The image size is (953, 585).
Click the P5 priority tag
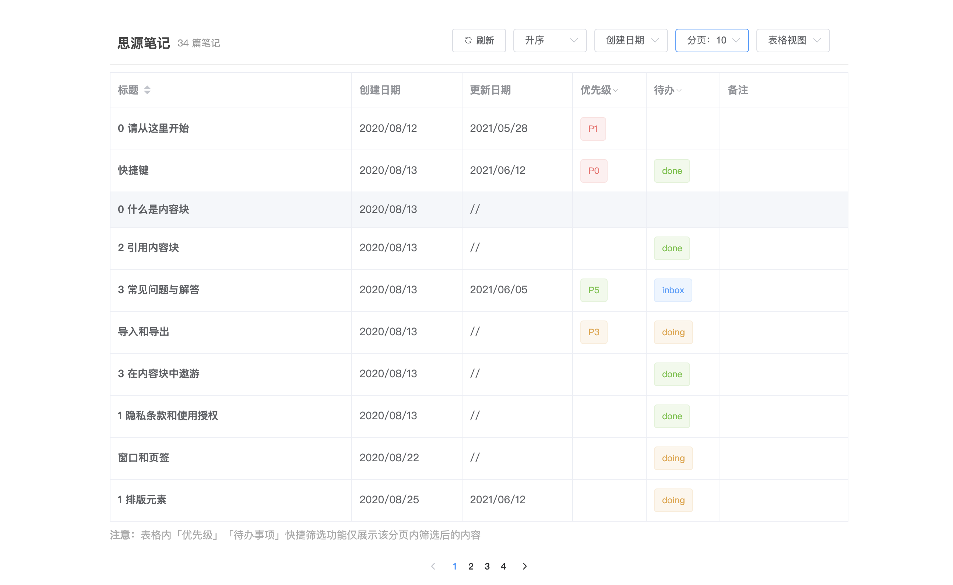(593, 290)
